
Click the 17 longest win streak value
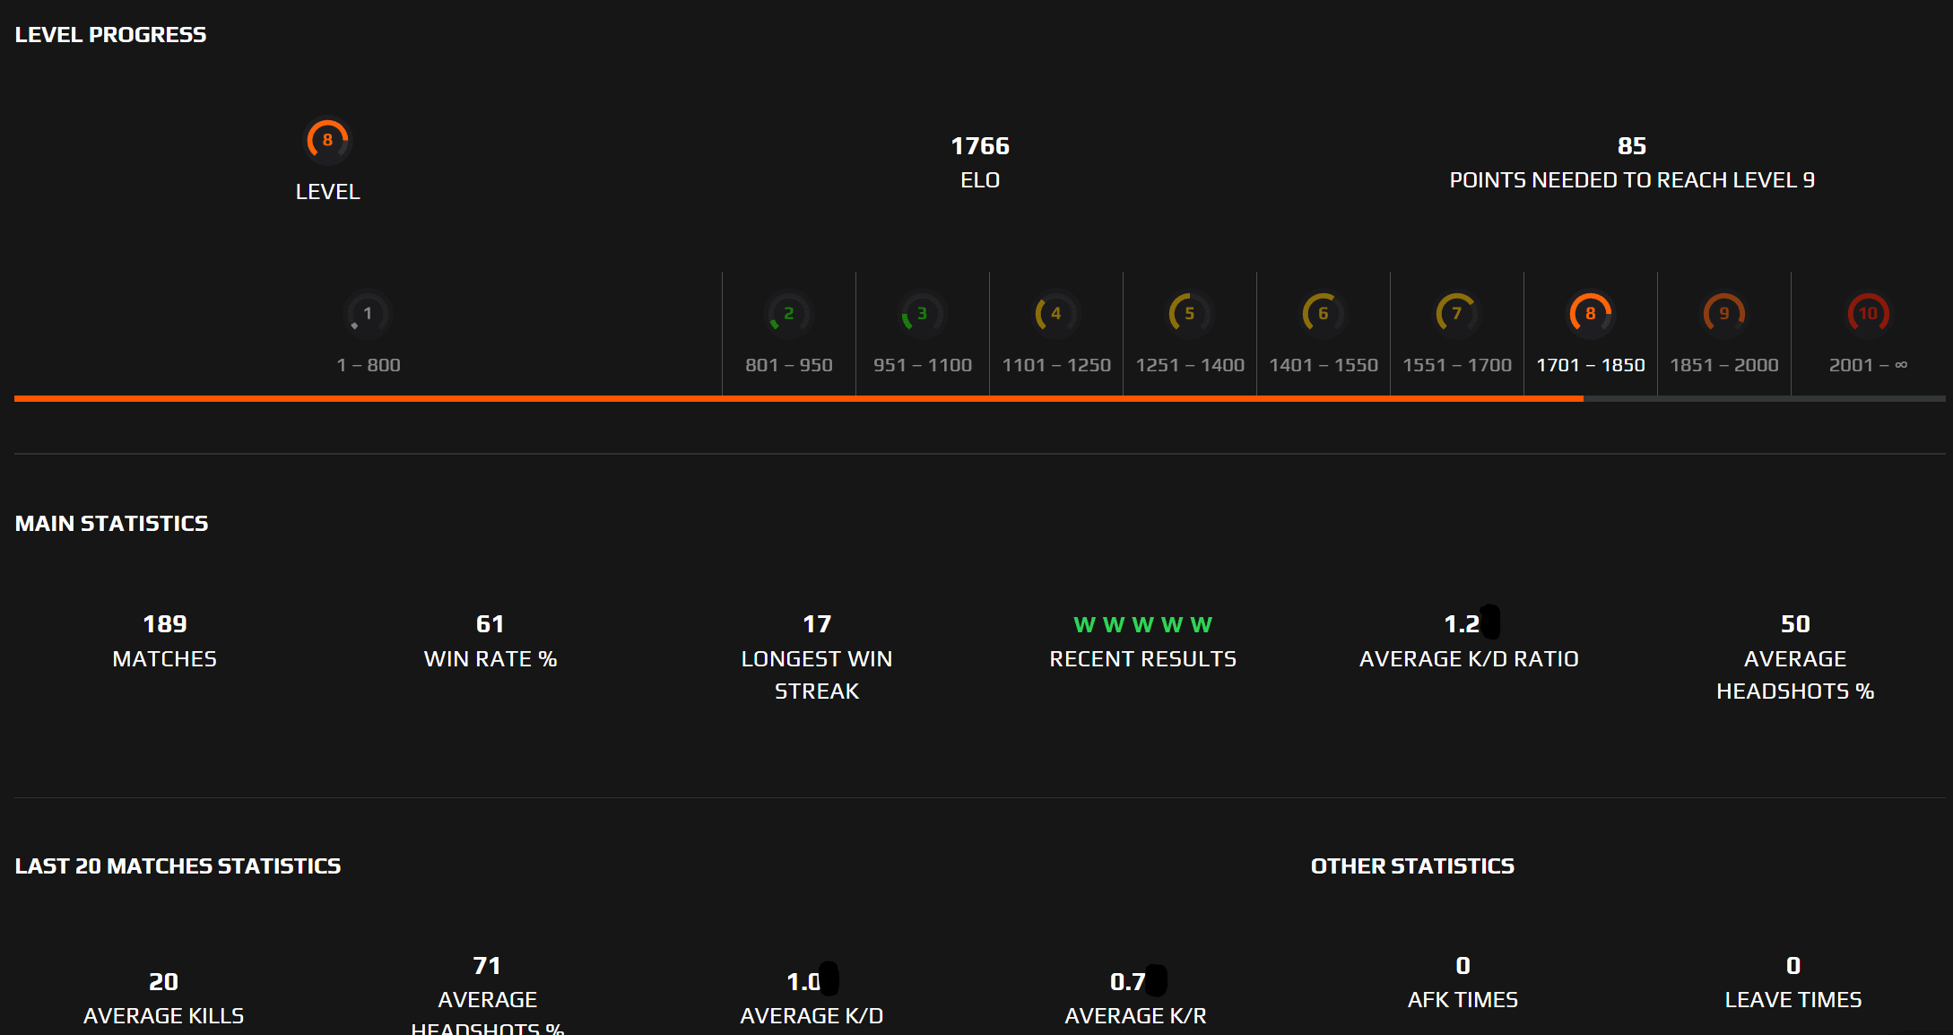click(817, 624)
